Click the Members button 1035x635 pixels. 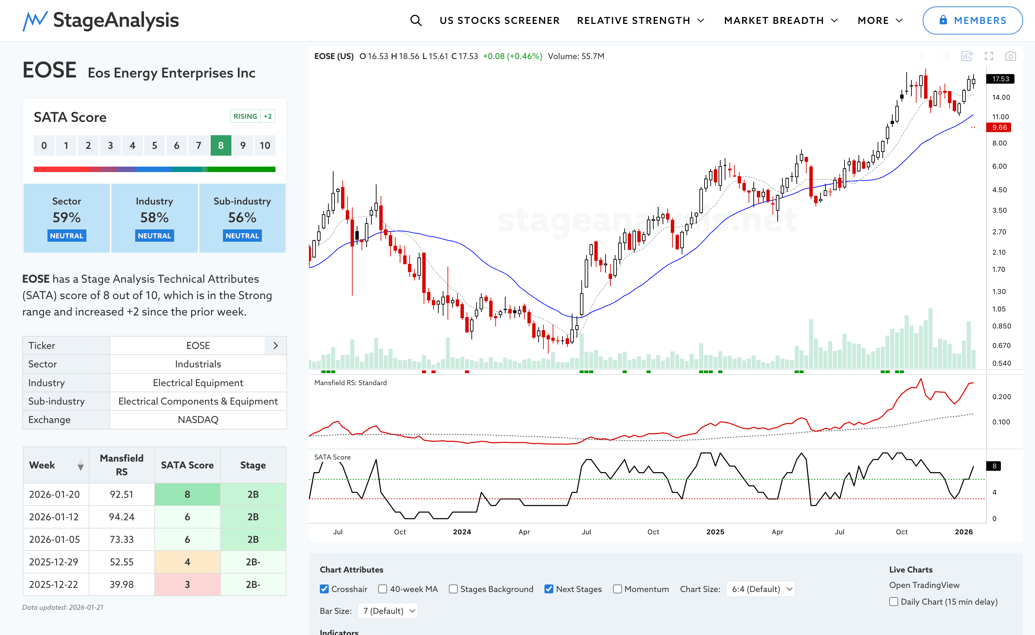point(972,20)
